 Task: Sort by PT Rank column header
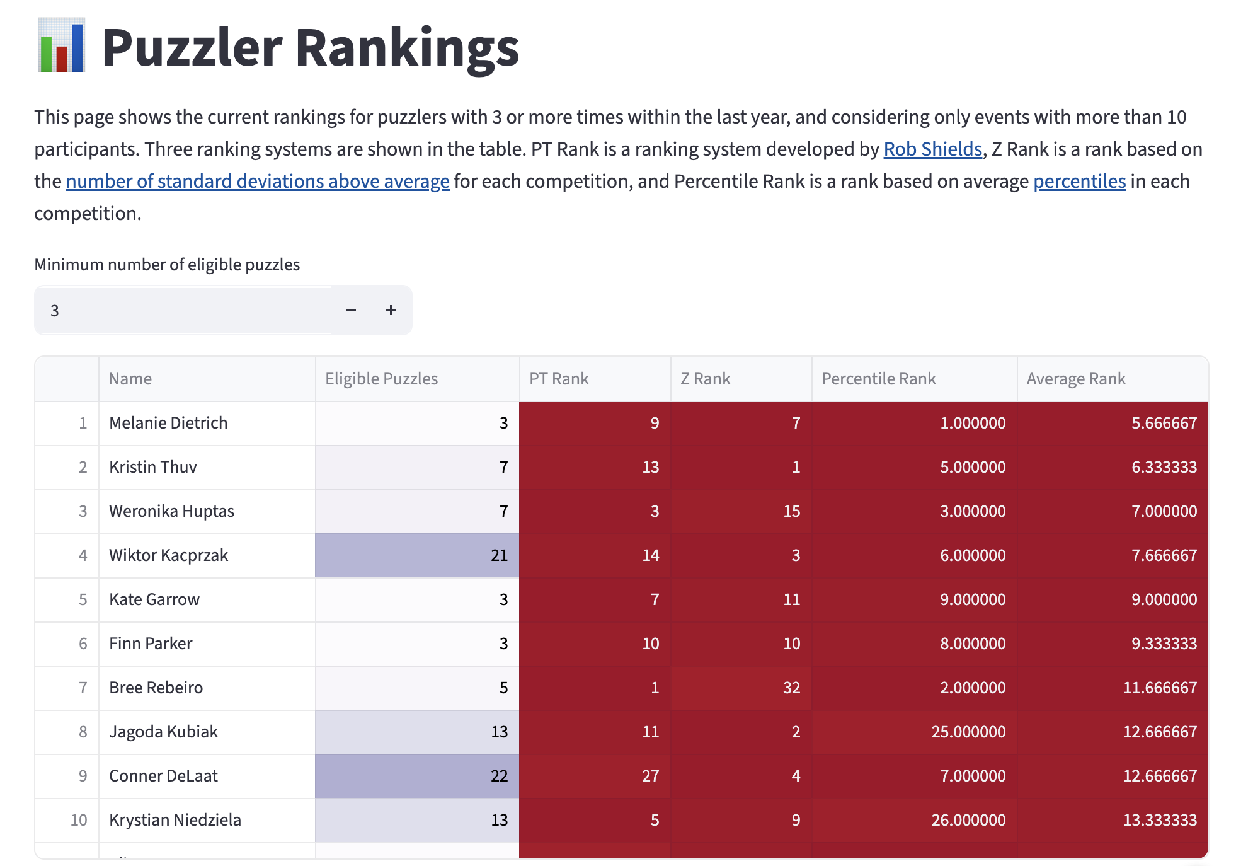[x=595, y=379]
